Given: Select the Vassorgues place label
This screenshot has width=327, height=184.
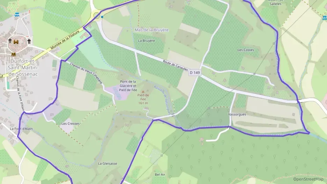Looking at the screenshot, I should pyautogui.click(x=237, y=115).
